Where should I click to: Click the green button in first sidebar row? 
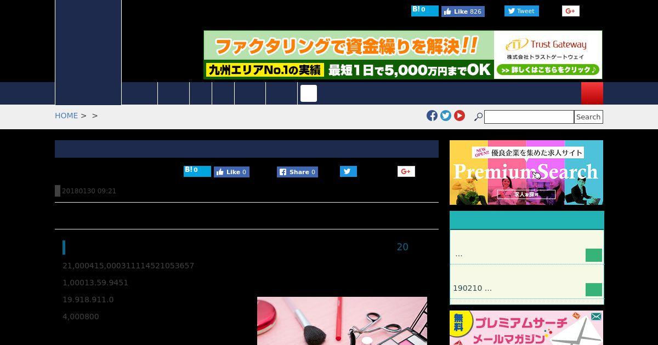point(594,255)
